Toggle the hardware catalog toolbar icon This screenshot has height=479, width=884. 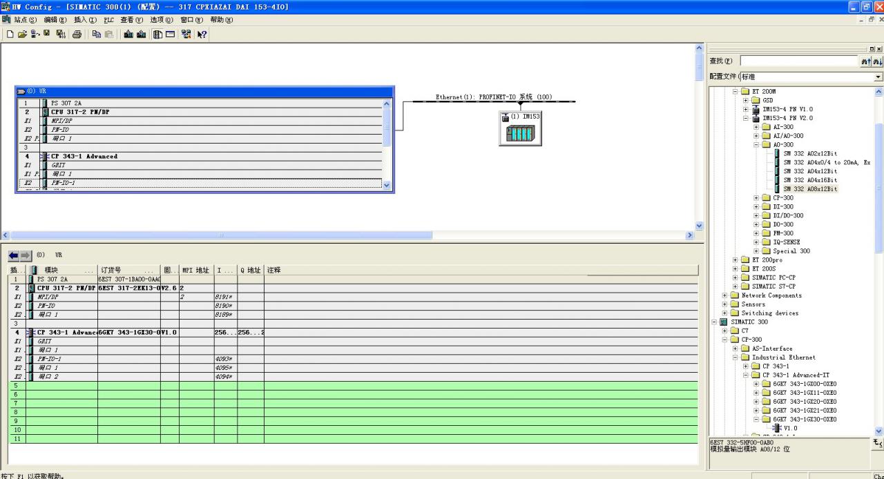[157, 33]
